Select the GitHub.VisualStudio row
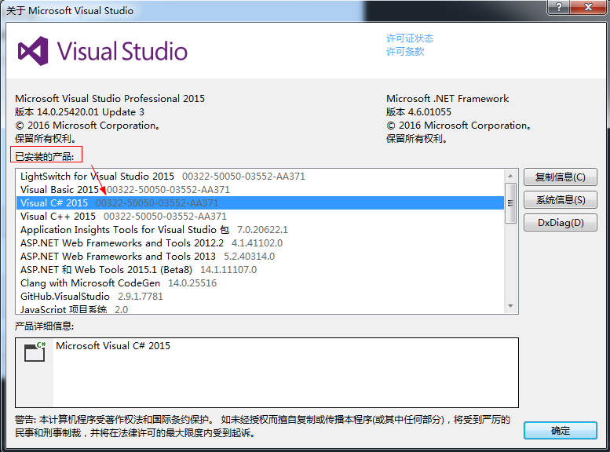Viewport: 610px width, 452px height. 261,297
